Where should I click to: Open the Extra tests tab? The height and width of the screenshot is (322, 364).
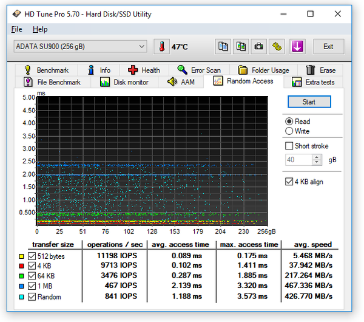tap(314, 82)
